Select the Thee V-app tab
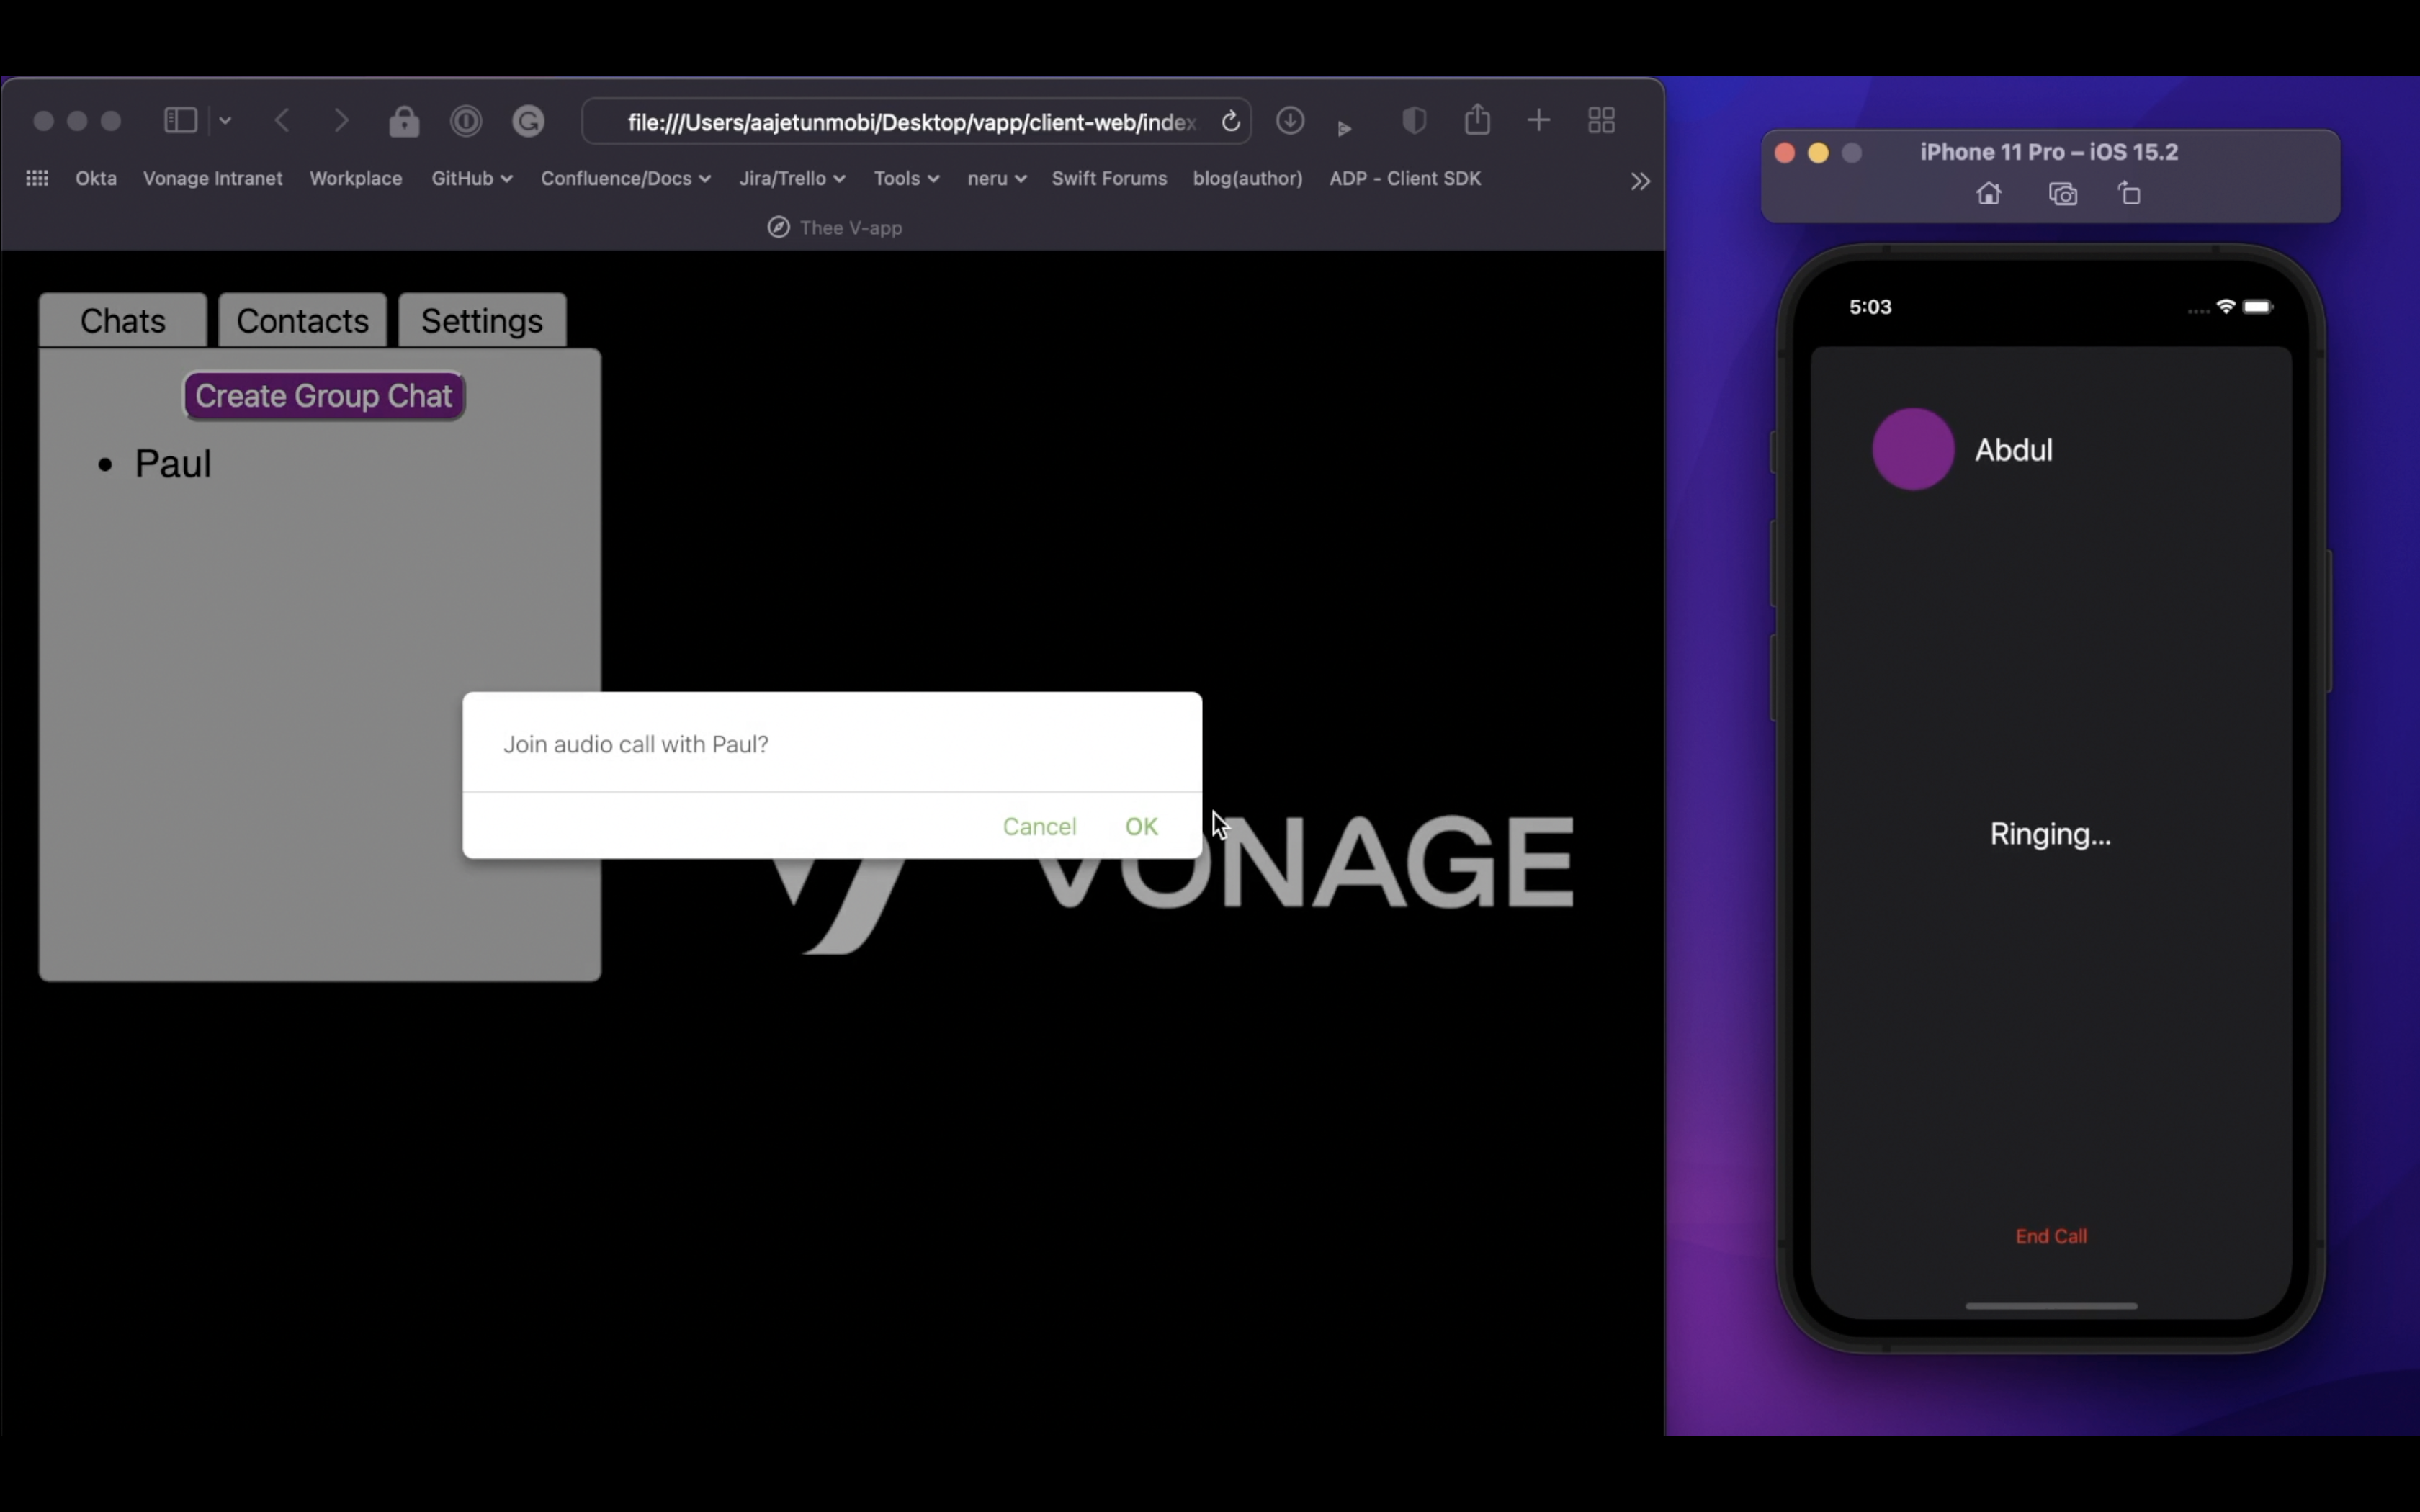2420x1512 pixels. [x=834, y=228]
